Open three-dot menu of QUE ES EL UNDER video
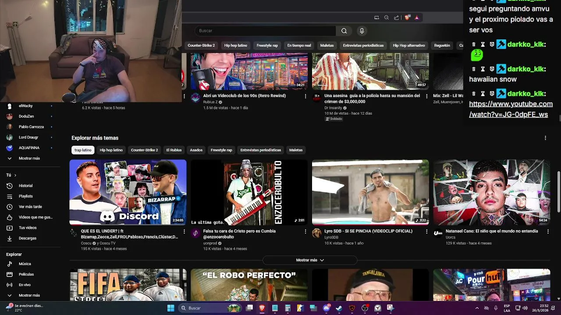Screen dimensions: 561x315 point(184,231)
